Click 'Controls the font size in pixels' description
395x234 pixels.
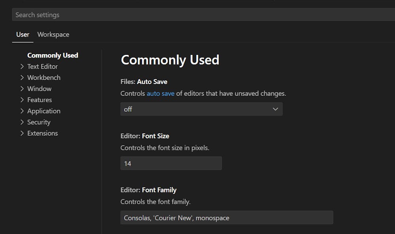coord(165,148)
